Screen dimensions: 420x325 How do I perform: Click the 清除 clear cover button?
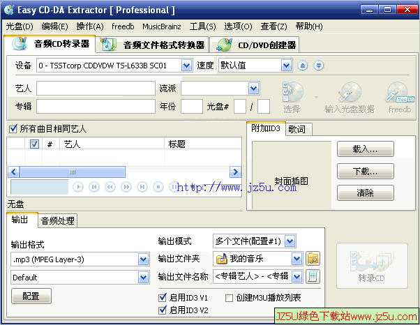pyautogui.click(x=365, y=192)
